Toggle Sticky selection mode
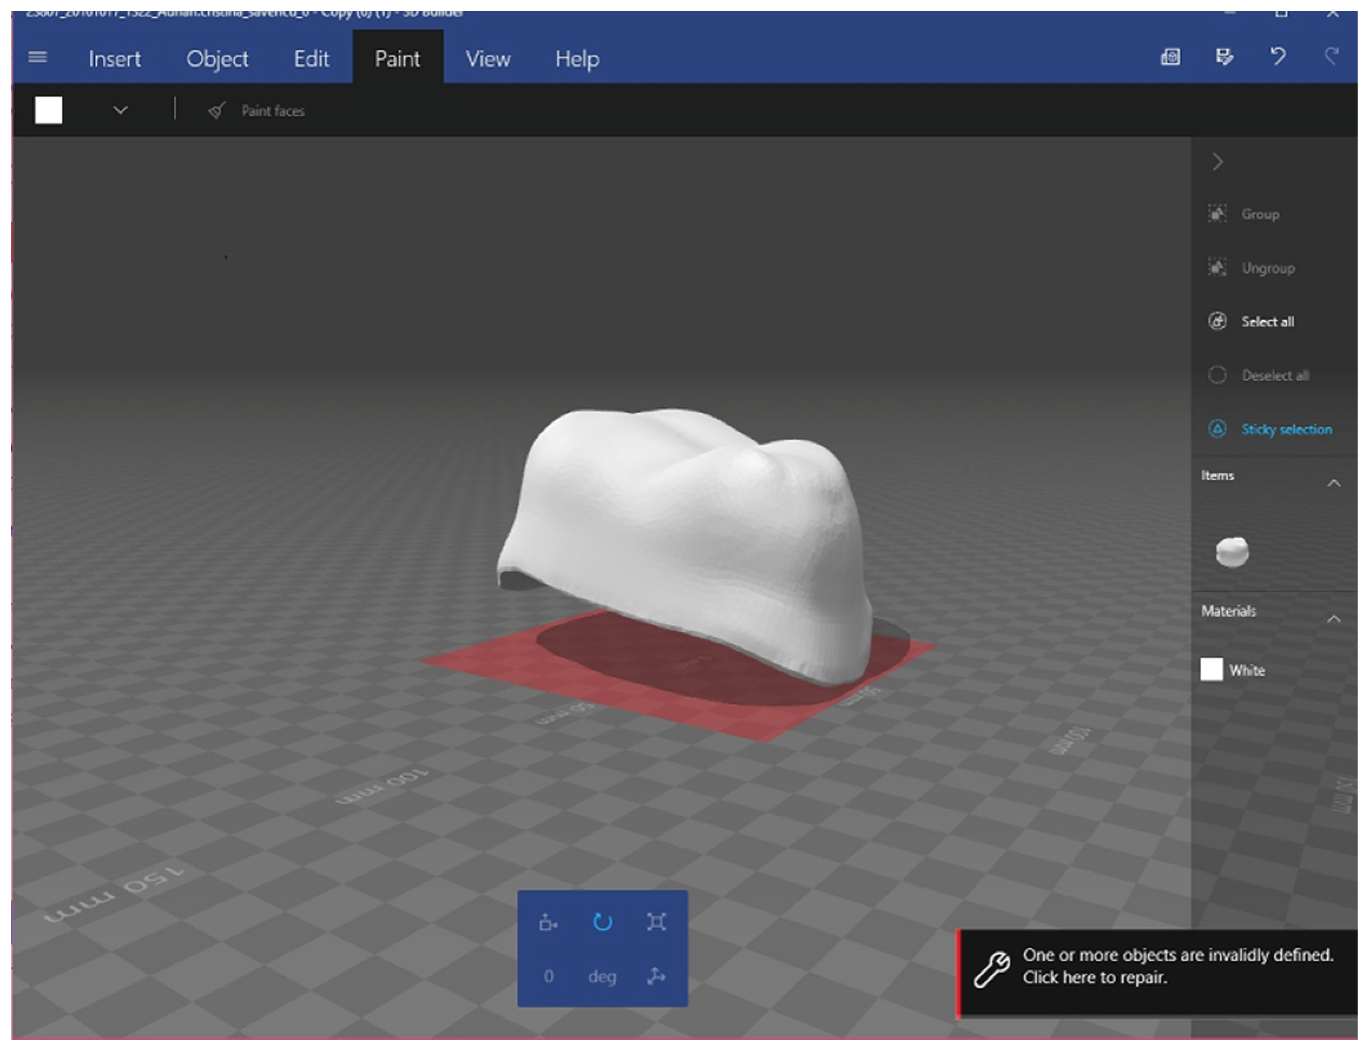Viewport: 1369px width, 1054px height. pos(1270,429)
